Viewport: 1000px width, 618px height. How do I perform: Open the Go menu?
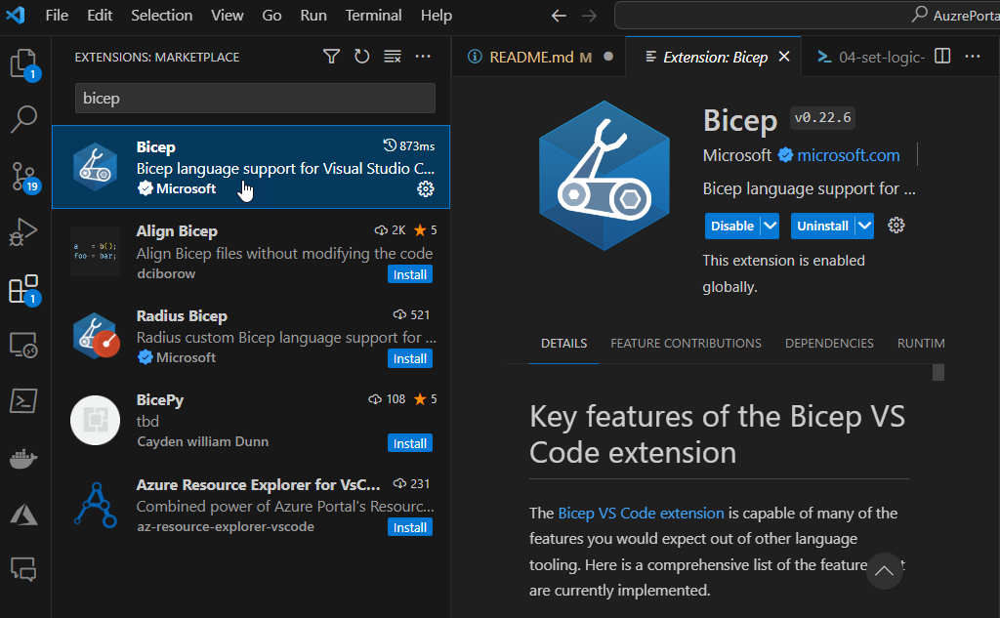(x=271, y=16)
